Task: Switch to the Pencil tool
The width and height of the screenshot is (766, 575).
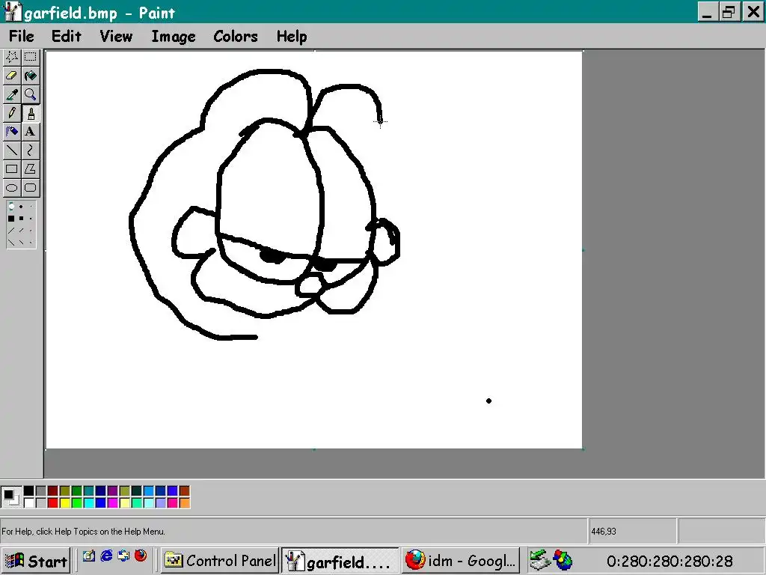Action: click(12, 113)
